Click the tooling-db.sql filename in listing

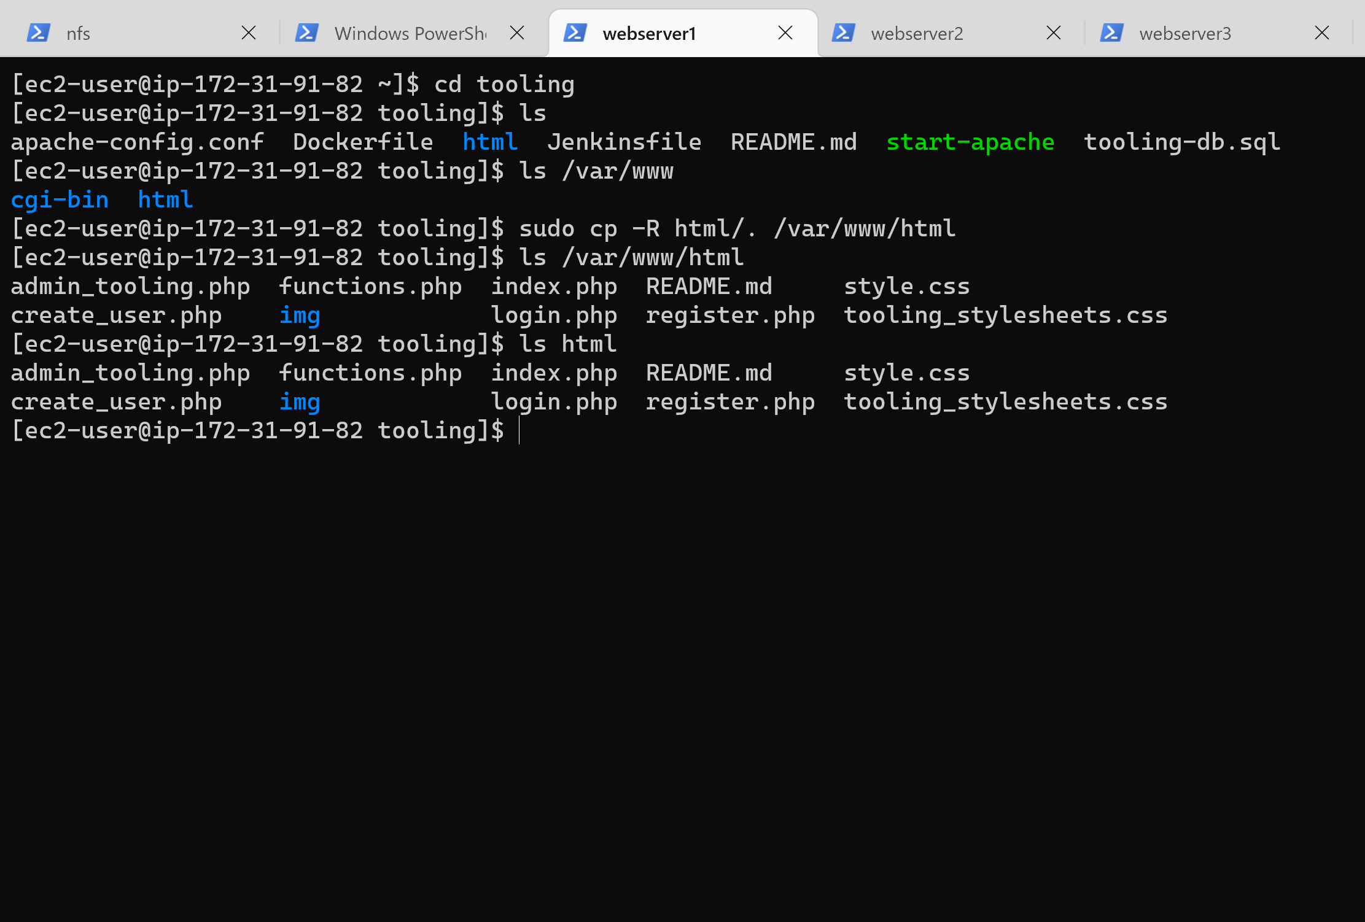coord(1181,142)
